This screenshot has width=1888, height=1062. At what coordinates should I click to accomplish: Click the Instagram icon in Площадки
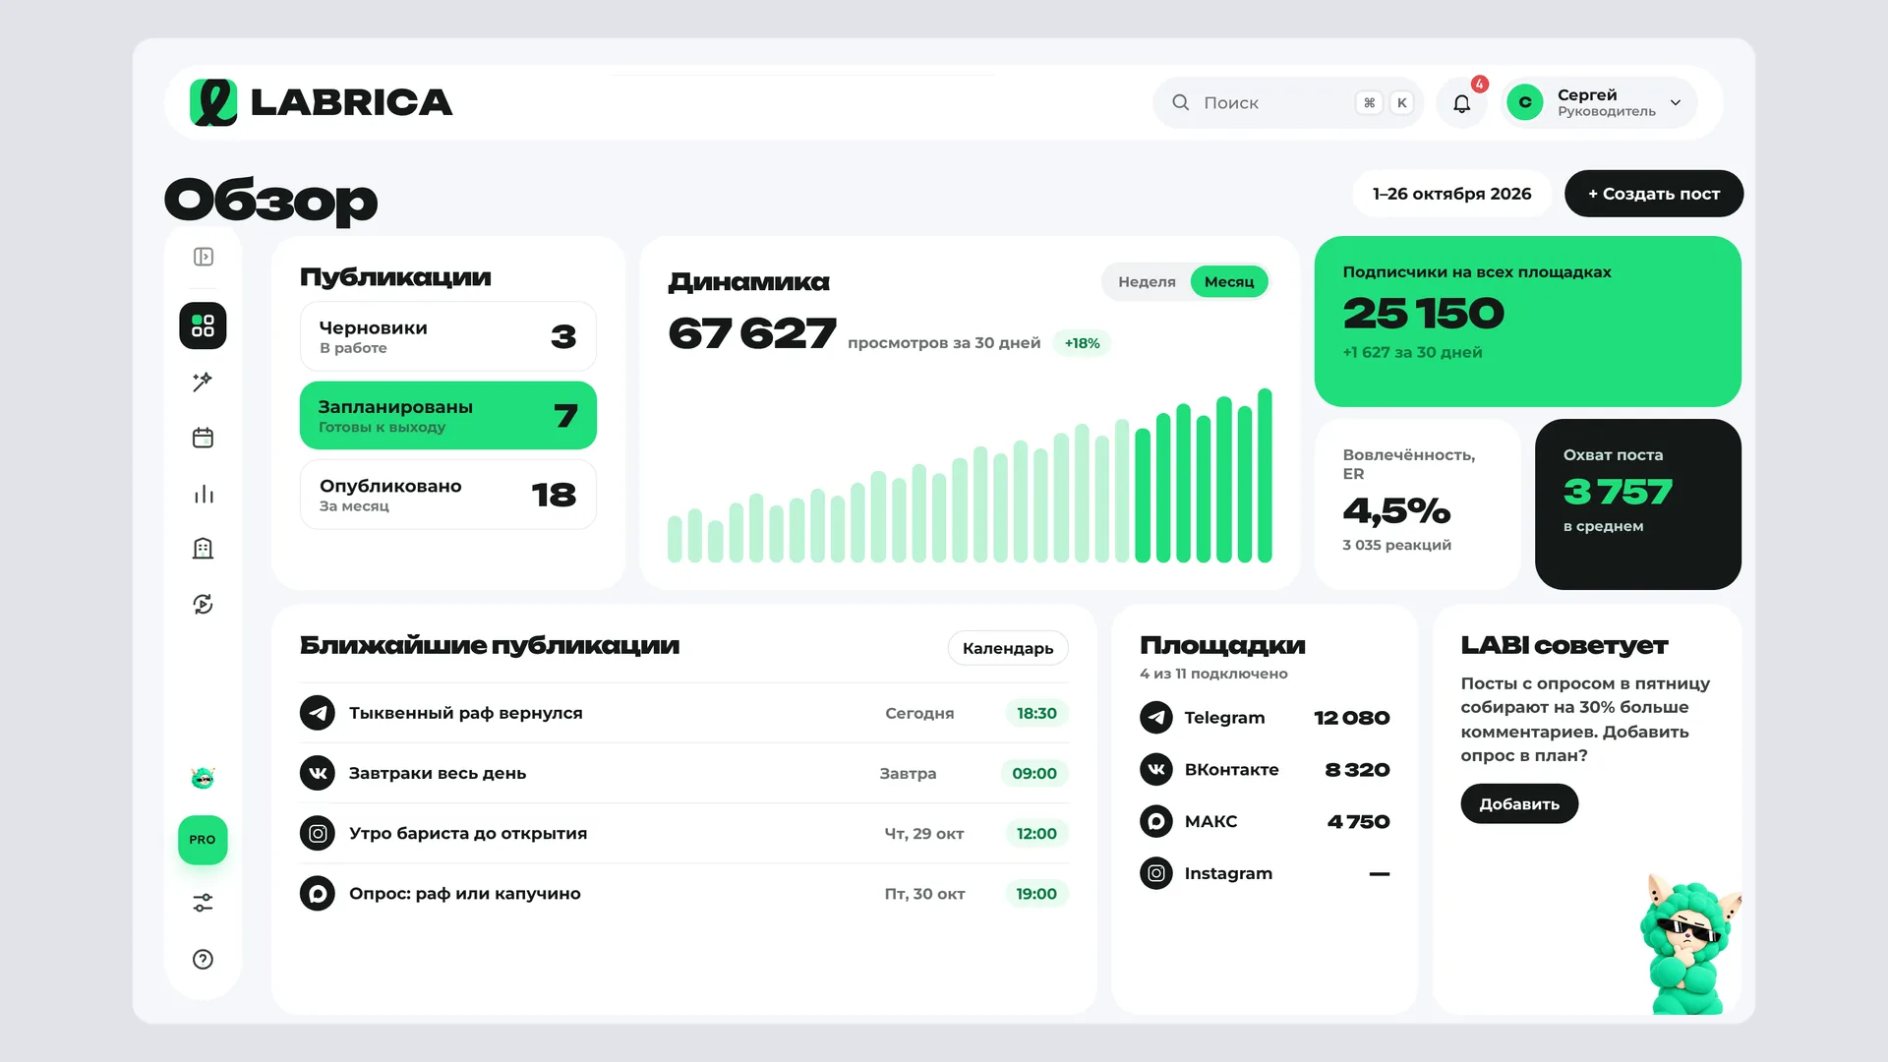(1156, 873)
